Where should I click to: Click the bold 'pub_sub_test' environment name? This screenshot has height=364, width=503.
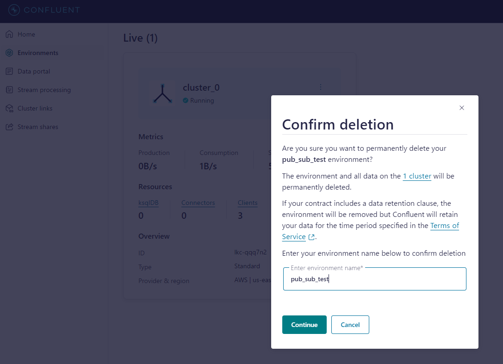[x=304, y=160]
